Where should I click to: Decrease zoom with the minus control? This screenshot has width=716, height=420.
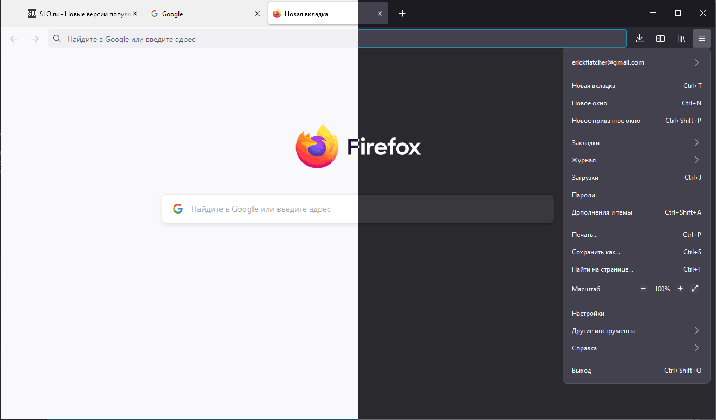(643, 289)
